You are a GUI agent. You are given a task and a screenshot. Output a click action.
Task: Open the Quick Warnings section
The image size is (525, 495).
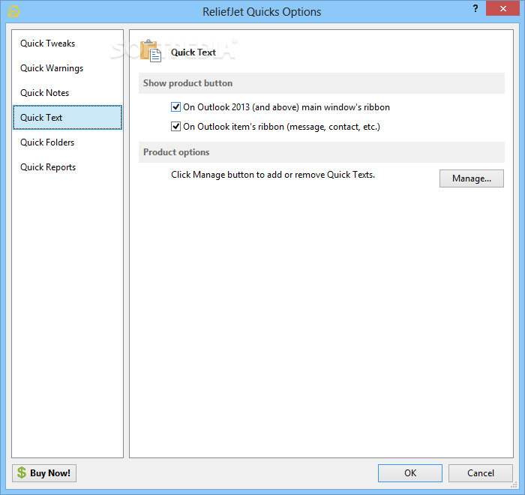point(67,68)
